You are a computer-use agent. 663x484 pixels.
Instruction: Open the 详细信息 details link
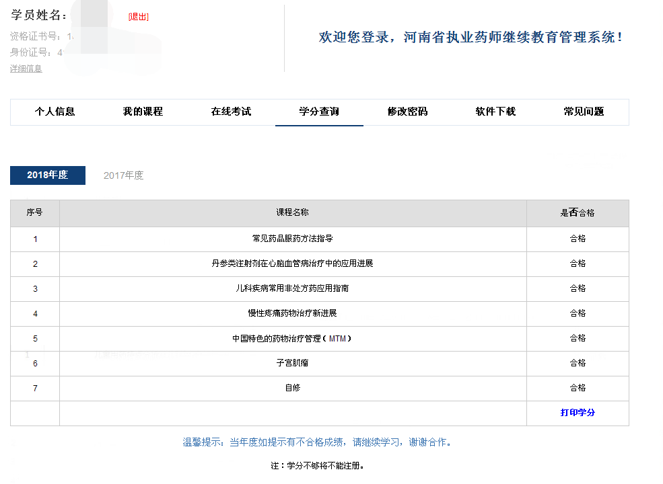pos(26,69)
